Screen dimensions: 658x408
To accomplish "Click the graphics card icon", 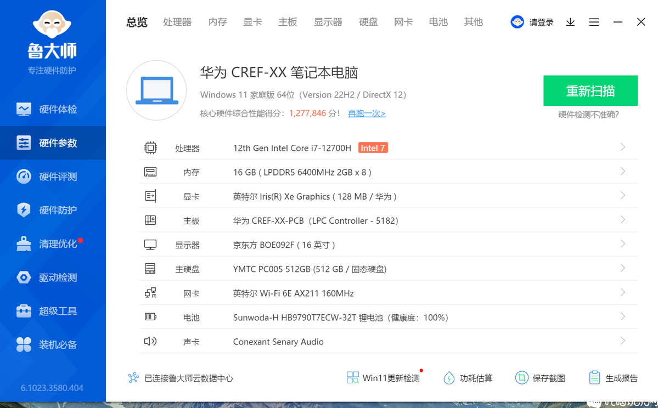I will [150, 196].
